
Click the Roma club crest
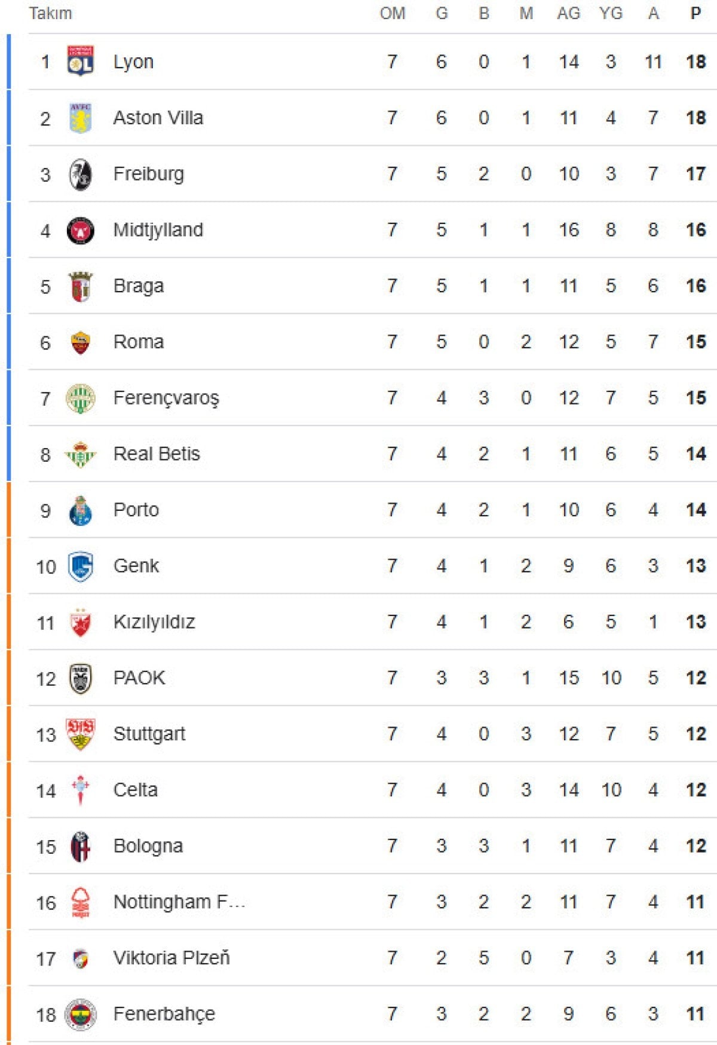(80, 342)
